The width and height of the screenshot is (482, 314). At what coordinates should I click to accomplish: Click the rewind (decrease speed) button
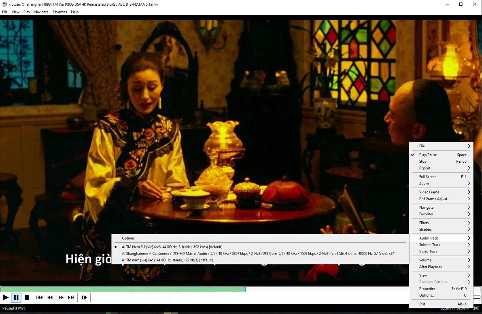(50, 297)
